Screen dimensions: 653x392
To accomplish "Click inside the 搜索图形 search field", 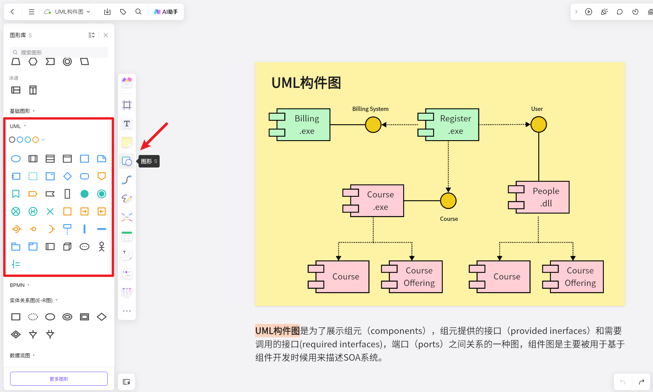I will point(59,52).
